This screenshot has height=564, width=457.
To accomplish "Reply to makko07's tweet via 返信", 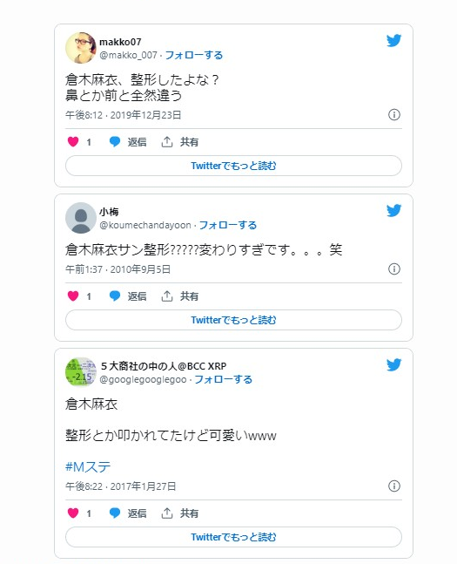I will tap(128, 142).
